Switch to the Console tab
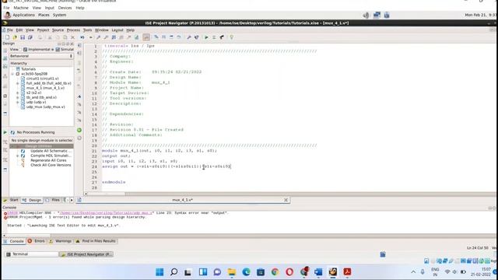This screenshot has width=498, height=280. point(14,241)
